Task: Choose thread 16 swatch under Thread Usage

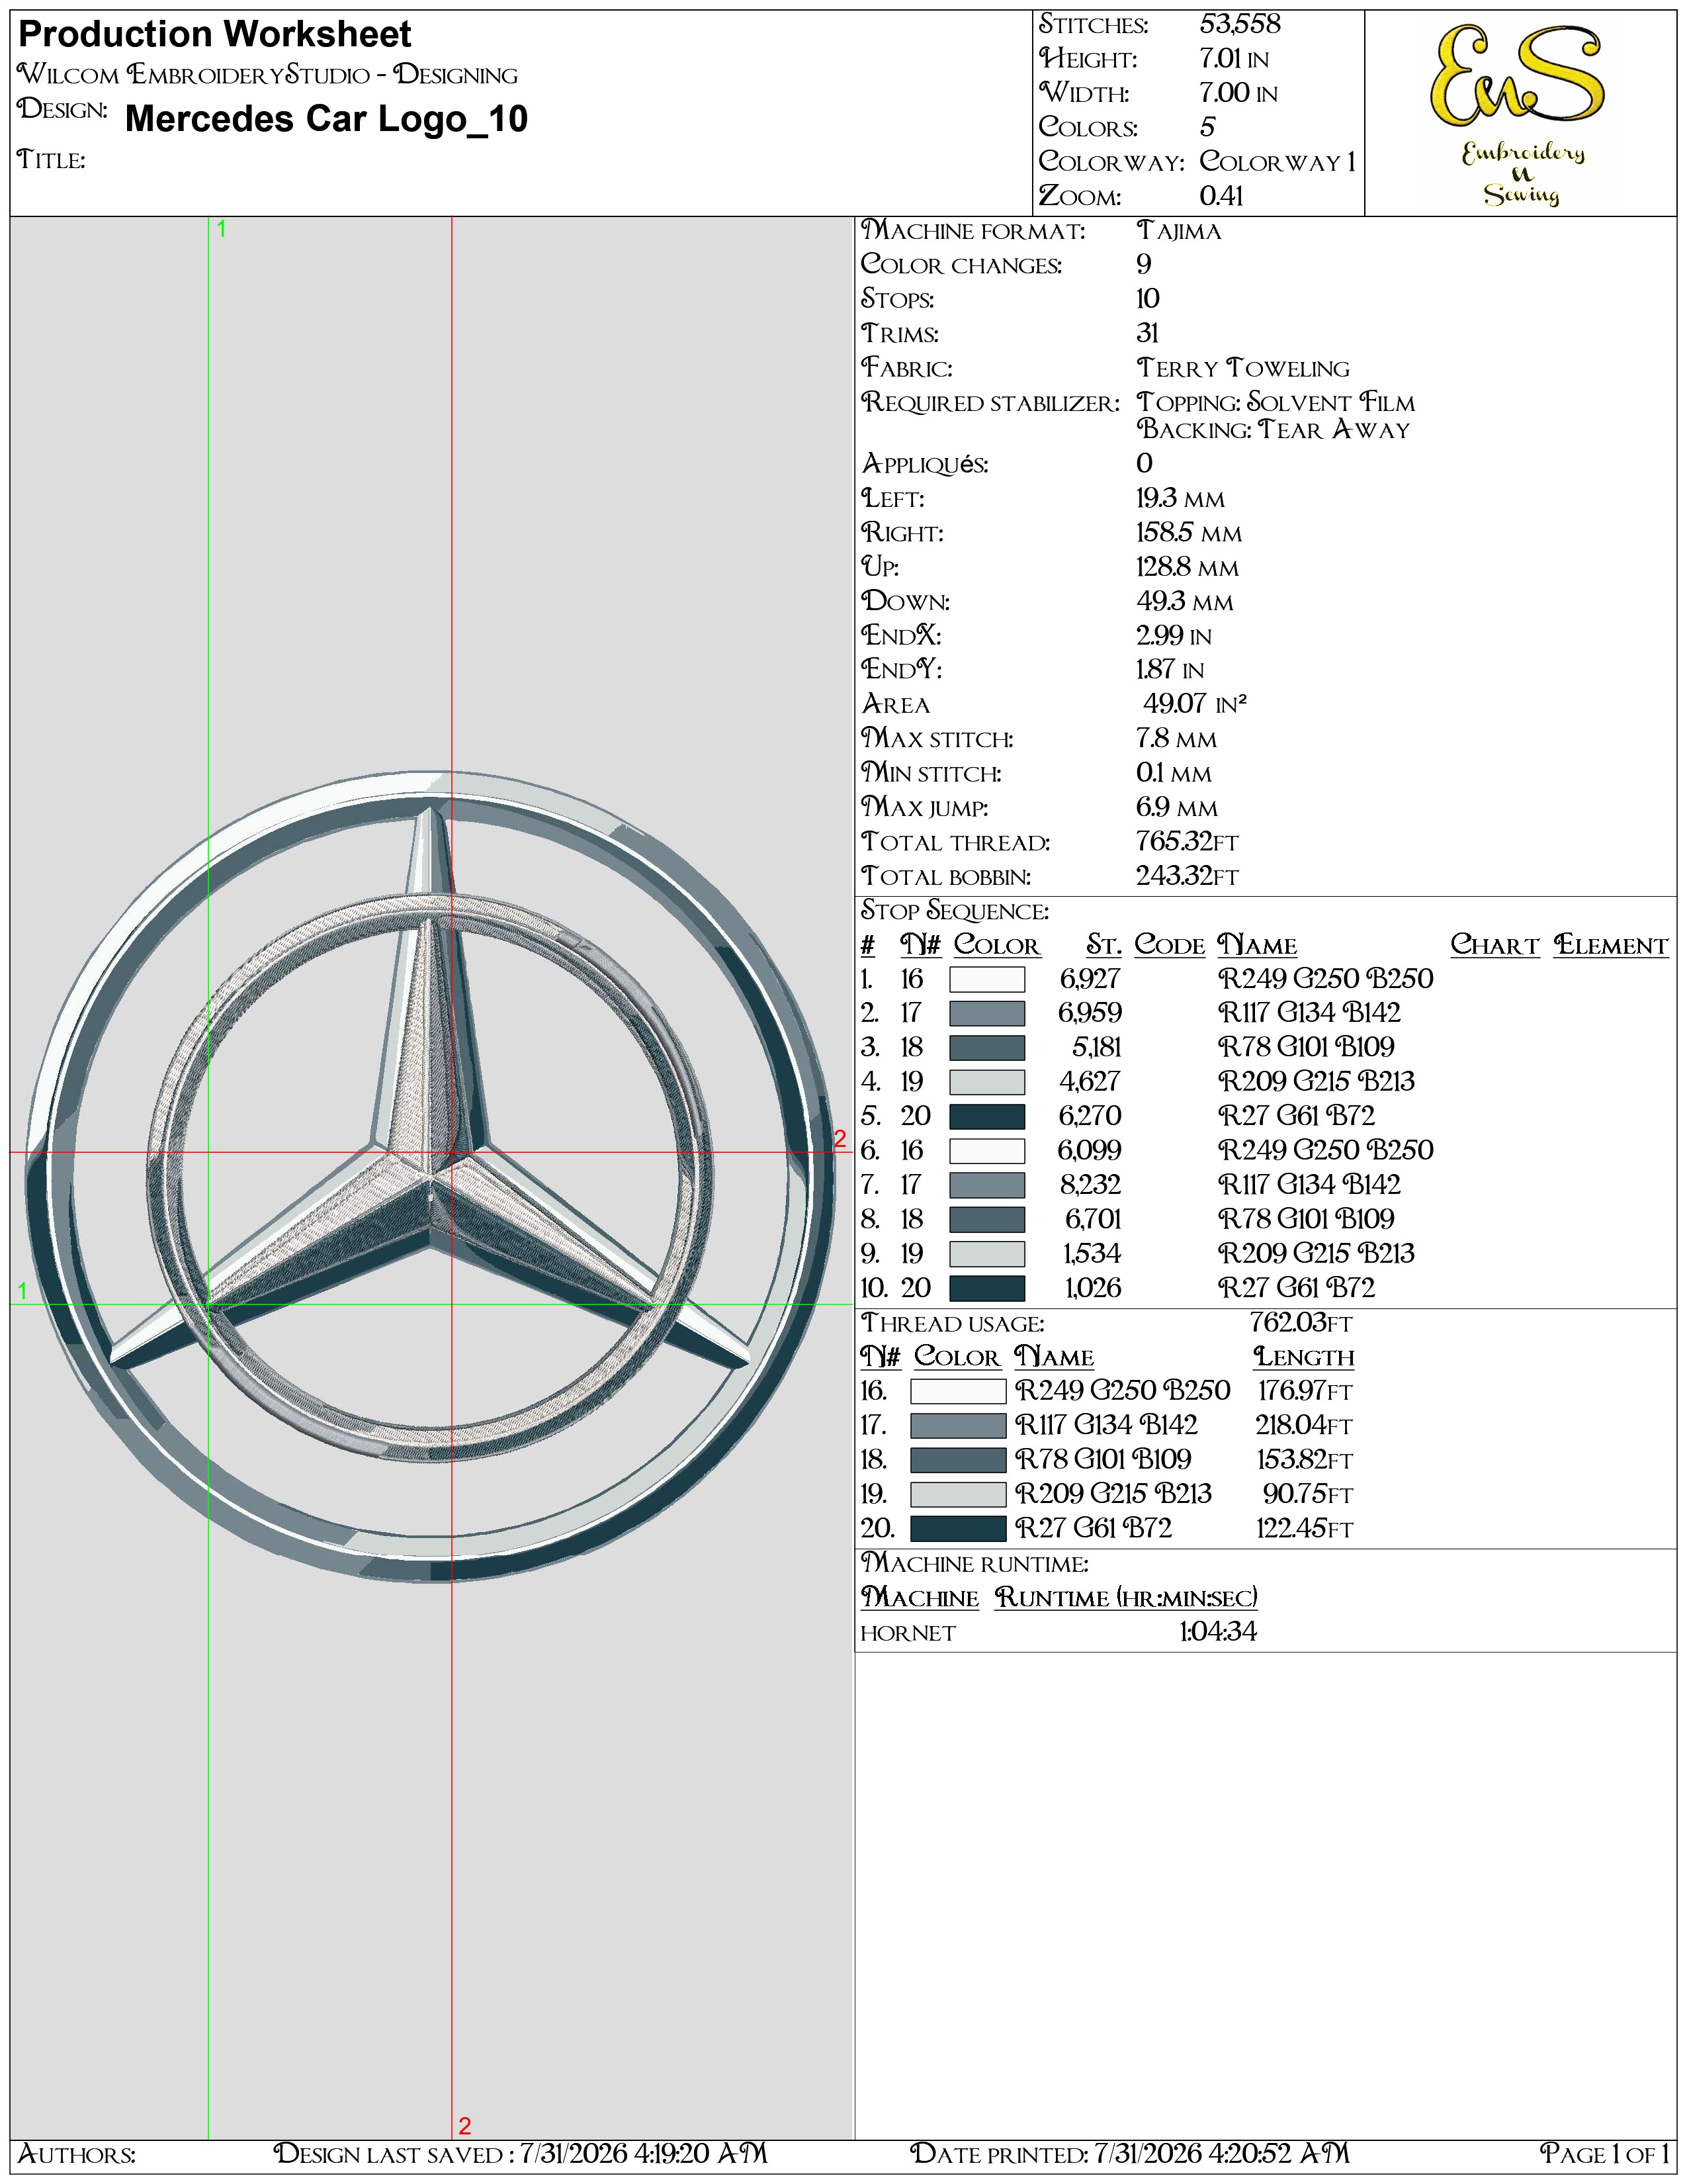Action: click(x=957, y=1391)
